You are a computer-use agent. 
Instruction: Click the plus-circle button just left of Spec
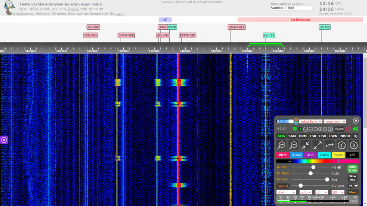(330, 129)
